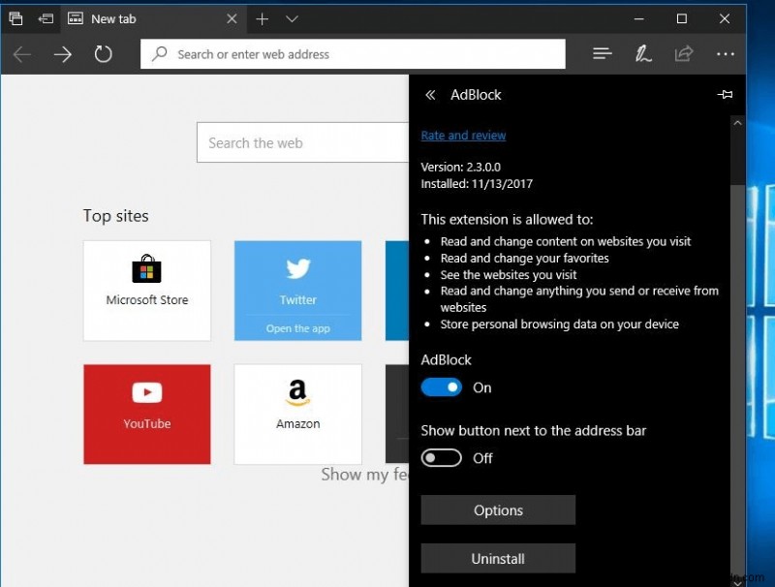Collapse the AdBlock pane with back chevron
Image resolution: width=775 pixels, height=587 pixels.
[x=429, y=94]
